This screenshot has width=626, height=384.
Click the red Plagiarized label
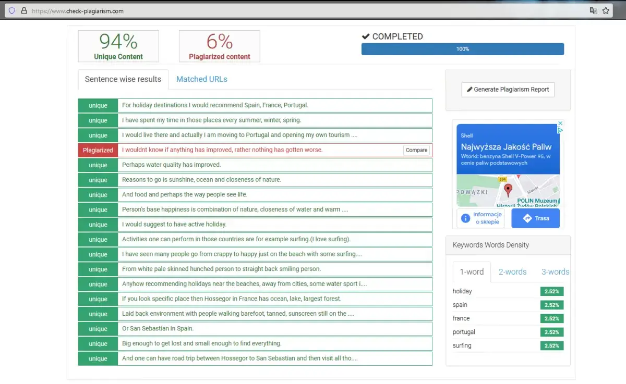tap(98, 150)
